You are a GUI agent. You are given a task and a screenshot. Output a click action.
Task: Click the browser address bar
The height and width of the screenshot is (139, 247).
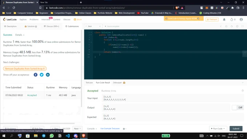point(109,8)
